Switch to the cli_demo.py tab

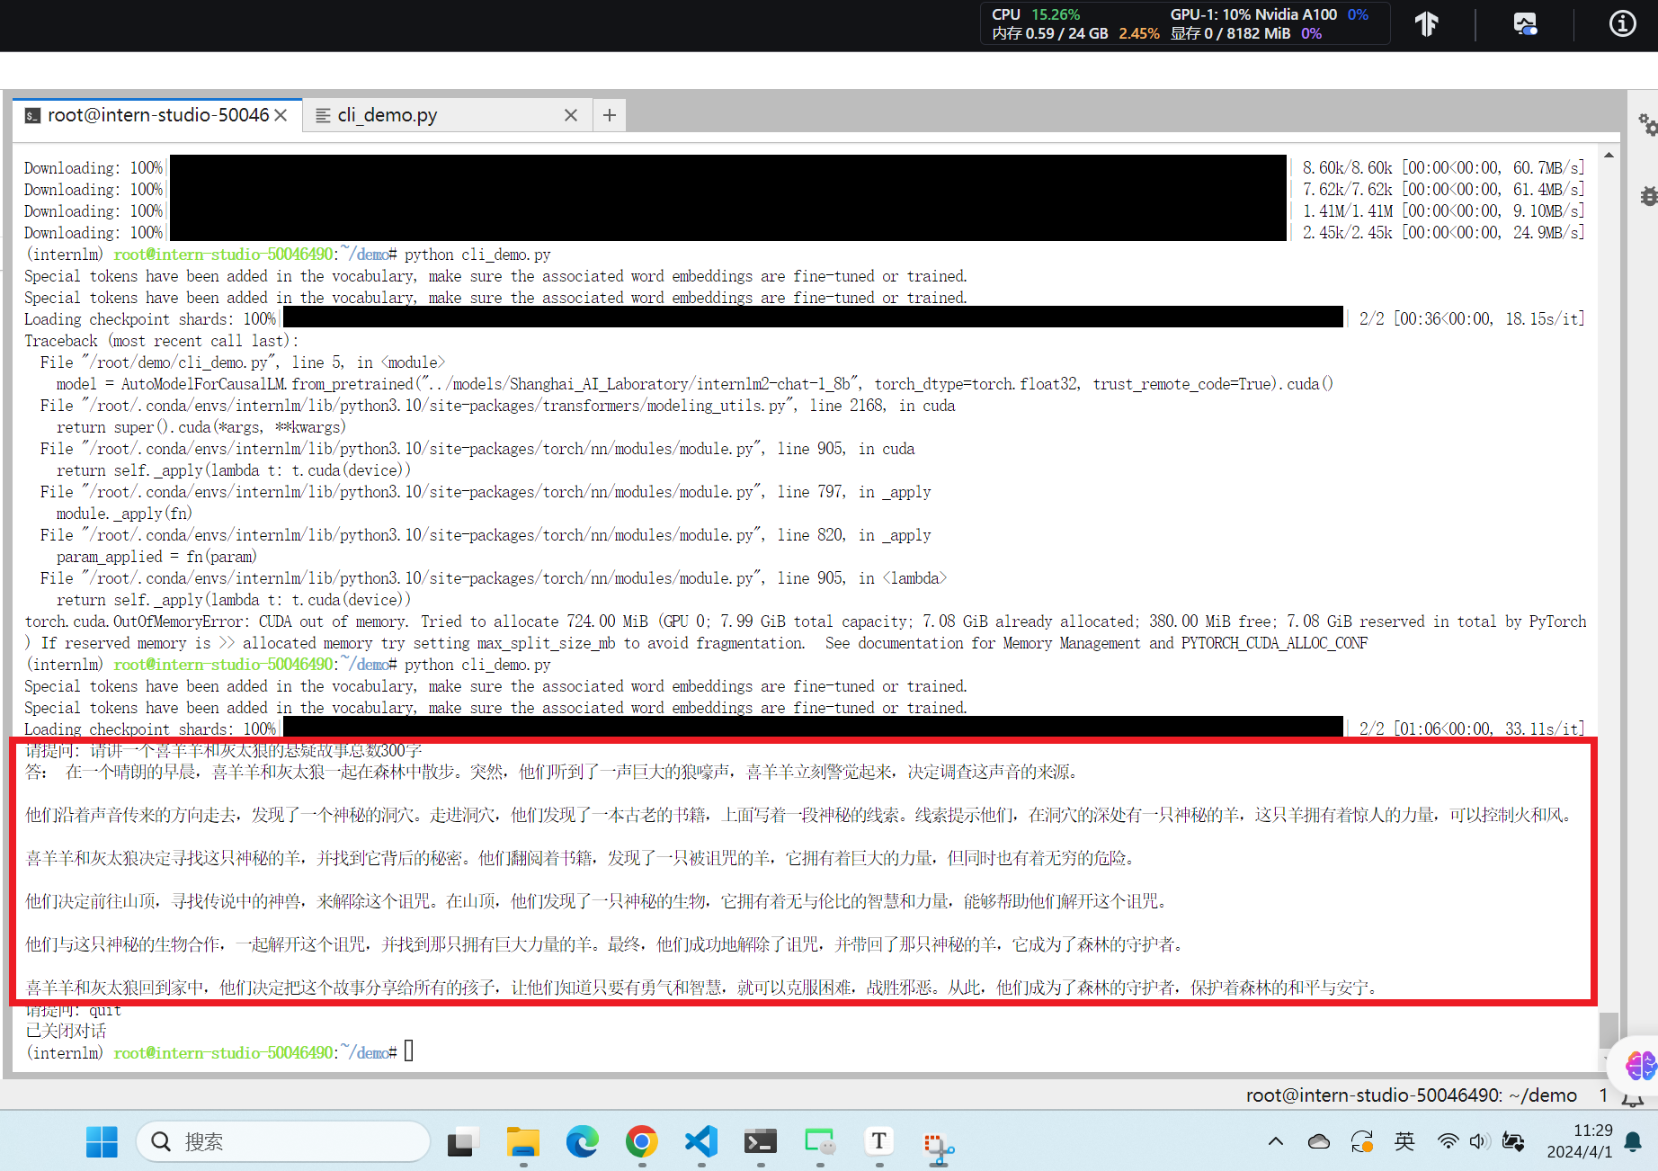point(388,115)
